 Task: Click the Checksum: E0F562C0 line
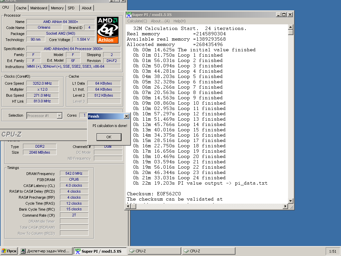click(x=154, y=194)
